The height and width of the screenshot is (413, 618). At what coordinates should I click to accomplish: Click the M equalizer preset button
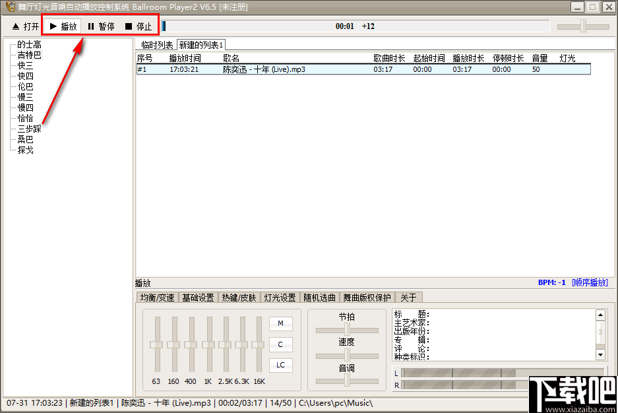pos(280,323)
